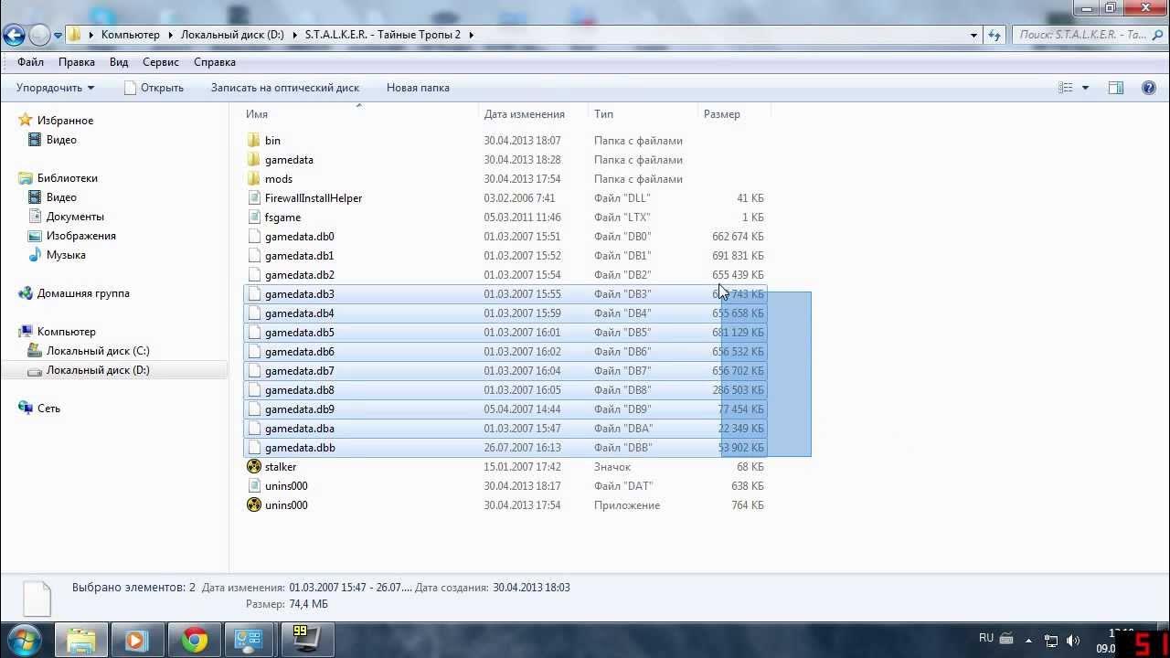Click the RU language indicator in tray
1170x658 pixels.
(x=986, y=639)
